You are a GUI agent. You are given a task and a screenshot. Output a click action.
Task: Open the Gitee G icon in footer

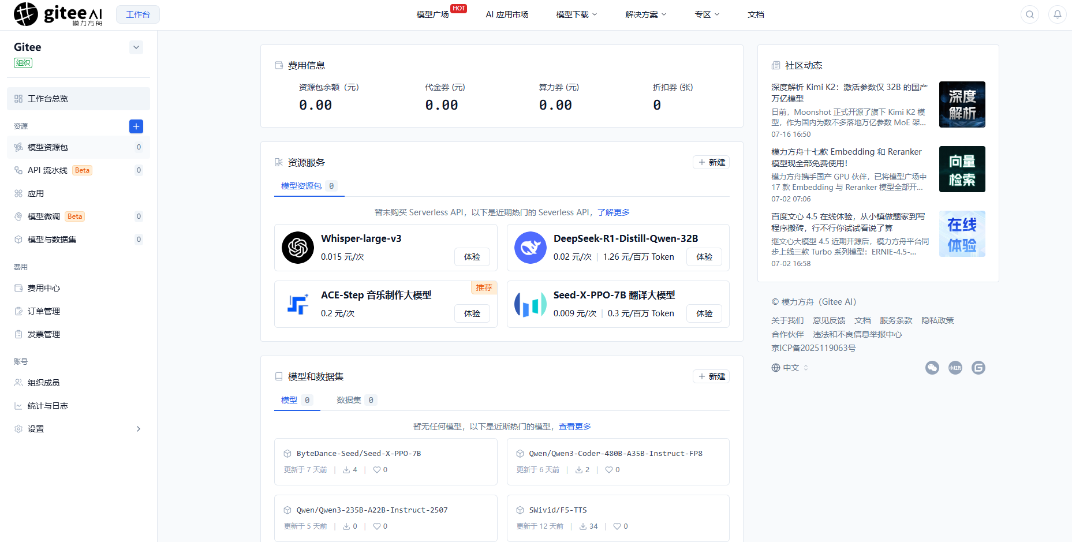[x=978, y=368]
